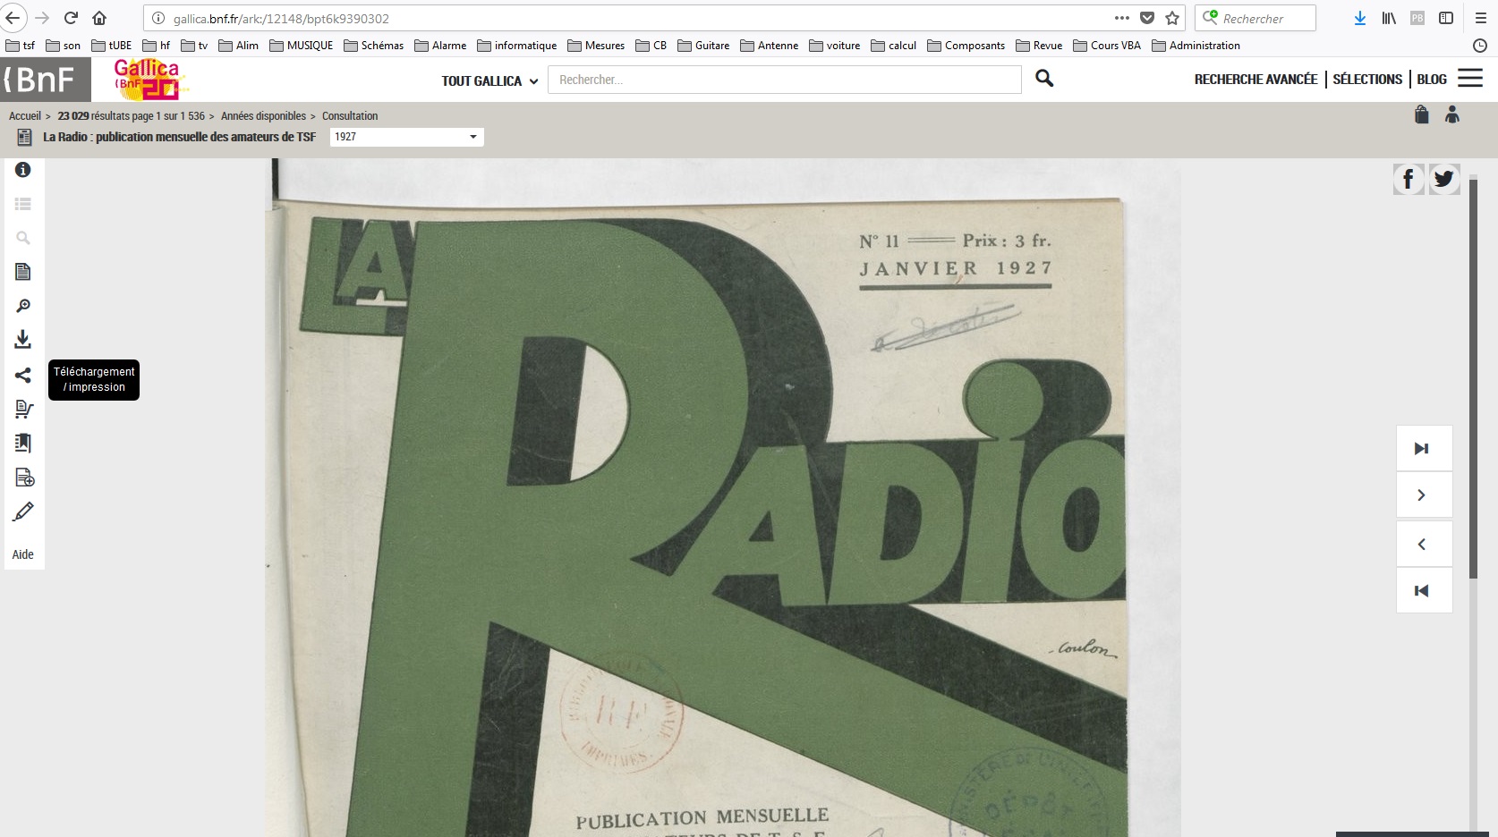Click the La Radio publication title
The image size is (1498, 837).
pyautogui.click(x=179, y=137)
